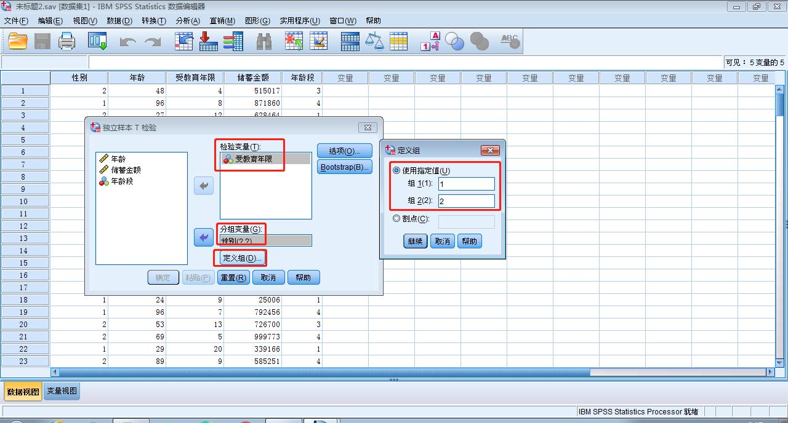Click 帮助 in the 独立样本 T 检验 dialog
This screenshot has width=788, height=423.
(x=304, y=278)
